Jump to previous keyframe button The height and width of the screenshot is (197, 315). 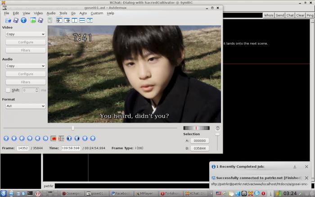coord(37,138)
